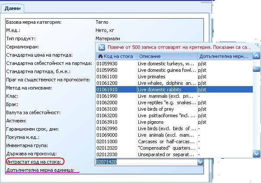
Task: Select row 01063910 Live pigeons
Action: 174,122
